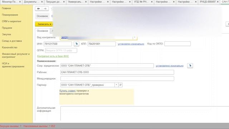Focus the Рабочее name field
Screen dimensions: 229x129
point(117,72)
